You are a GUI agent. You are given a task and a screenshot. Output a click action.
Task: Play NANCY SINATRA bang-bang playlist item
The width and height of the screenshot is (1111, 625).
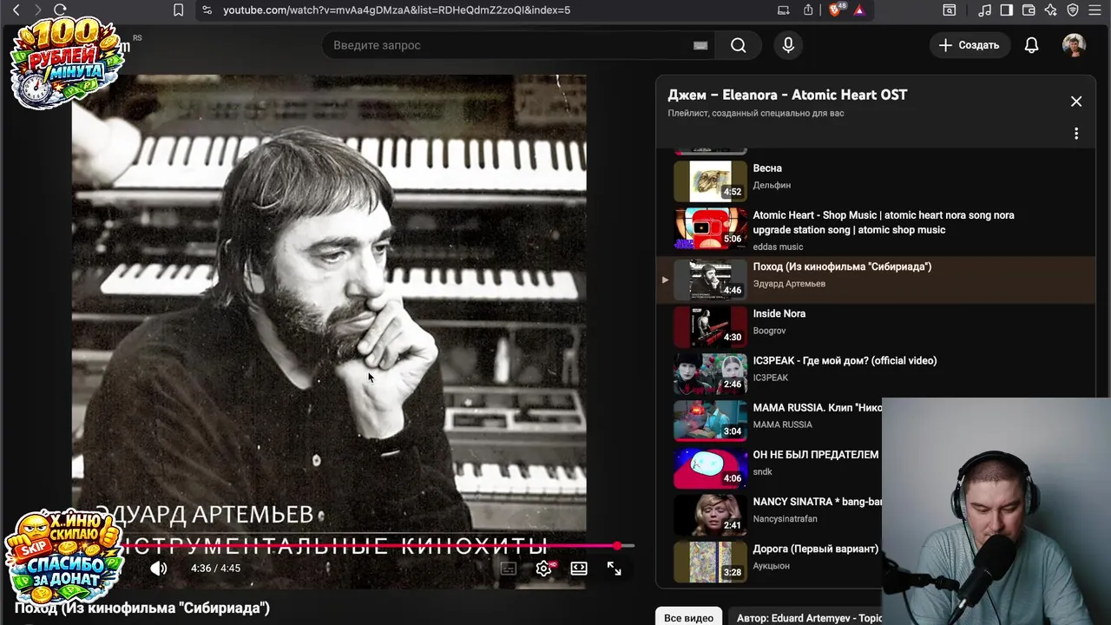click(x=769, y=514)
